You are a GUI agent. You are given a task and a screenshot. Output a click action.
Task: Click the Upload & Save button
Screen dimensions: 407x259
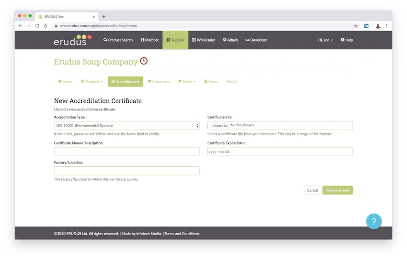click(x=338, y=190)
